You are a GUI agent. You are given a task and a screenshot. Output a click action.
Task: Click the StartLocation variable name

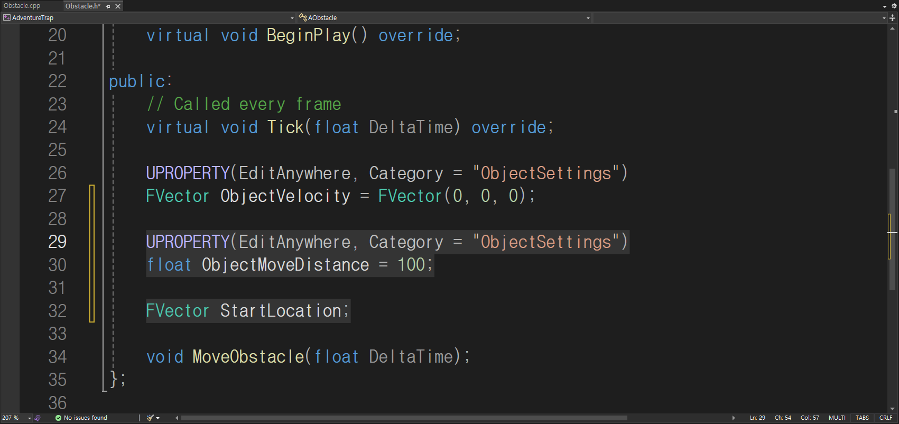pyautogui.click(x=281, y=311)
